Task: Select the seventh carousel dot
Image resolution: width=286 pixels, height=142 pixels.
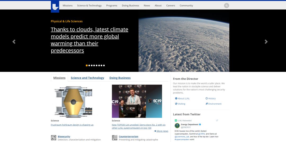Action: pyautogui.click(x=101, y=66)
